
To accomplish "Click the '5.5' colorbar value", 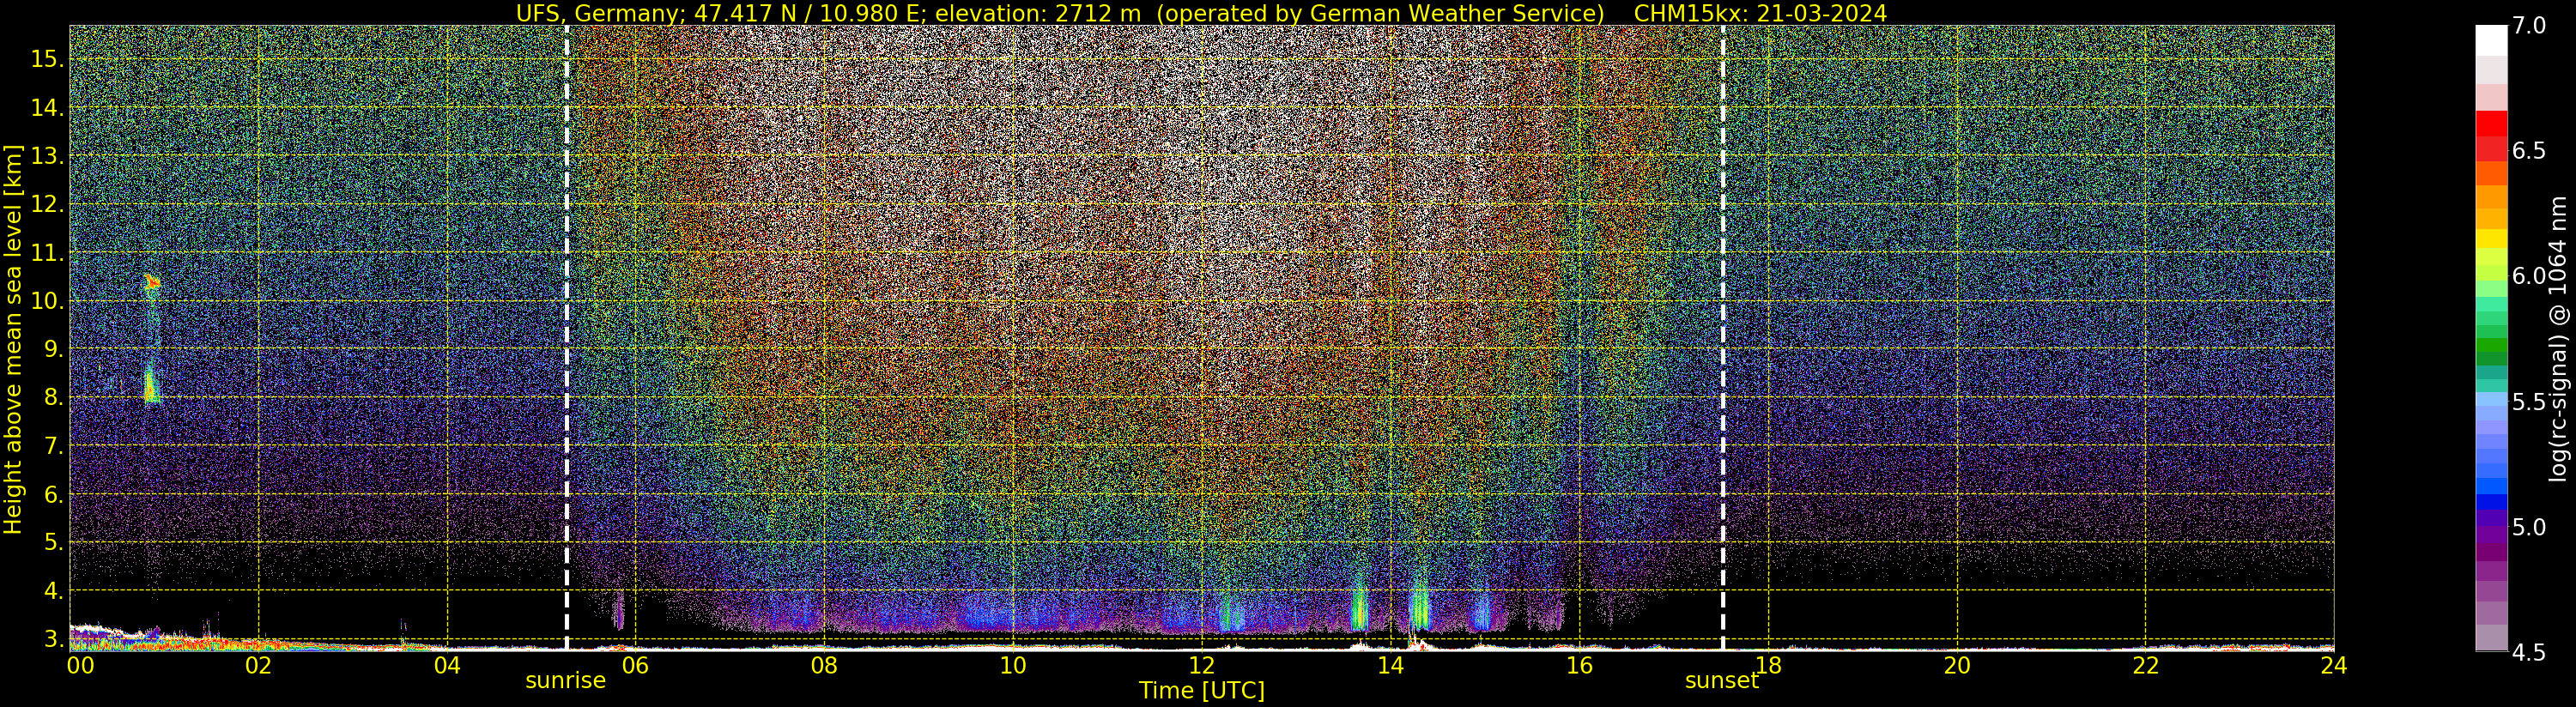I will coord(2529,402).
